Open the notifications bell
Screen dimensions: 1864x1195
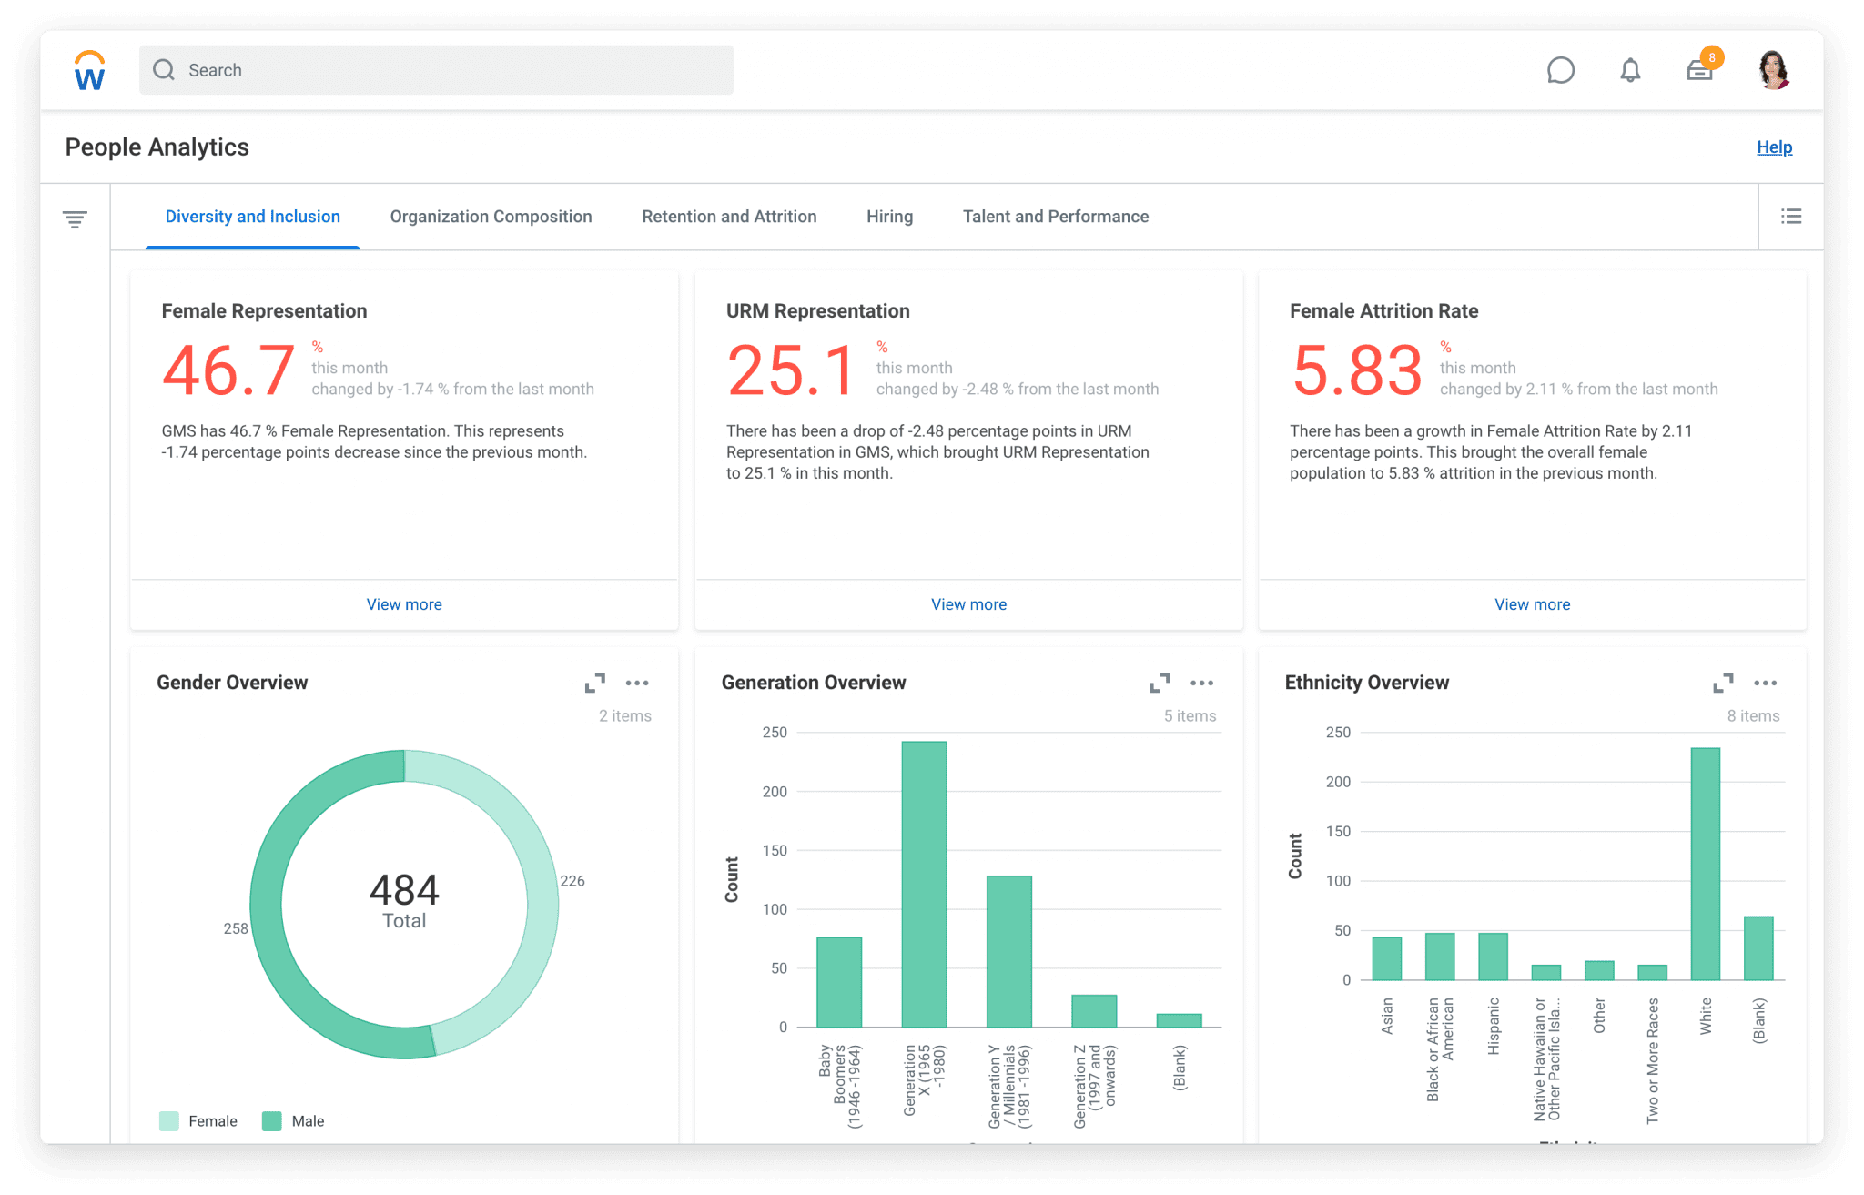pyautogui.click(x=1630, y=70)
